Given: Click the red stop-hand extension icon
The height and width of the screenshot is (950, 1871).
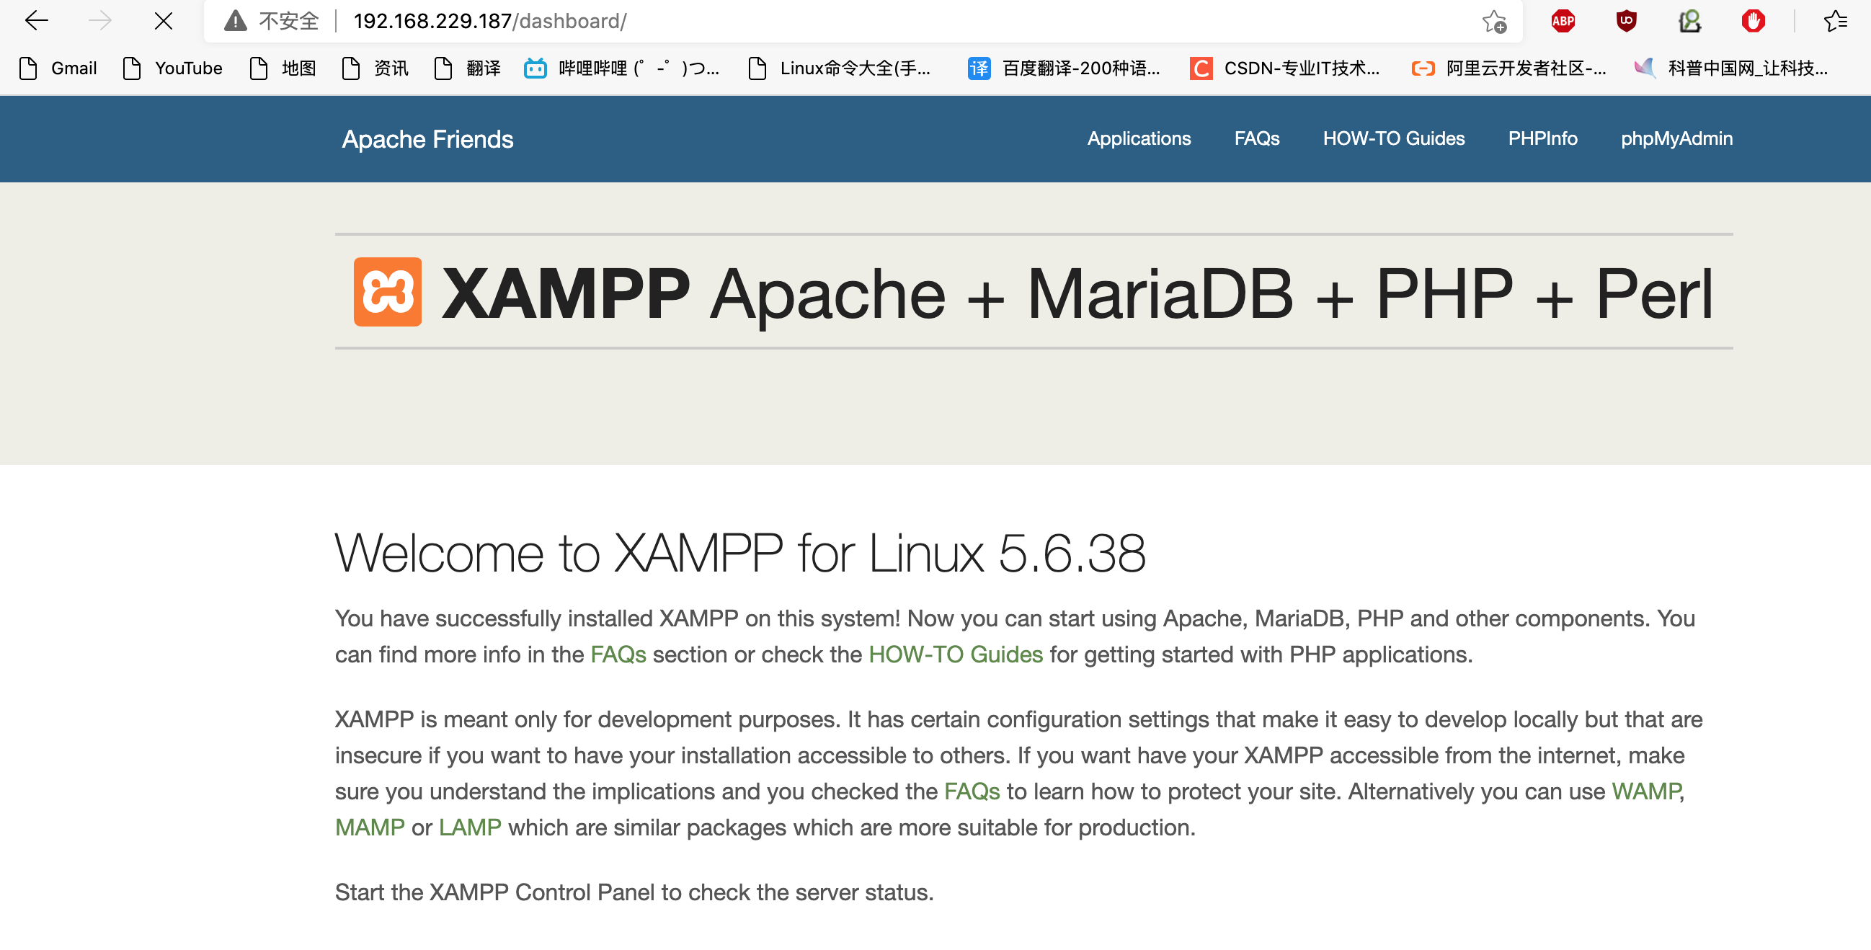Looking at the screenshot, I should 1753,21.
